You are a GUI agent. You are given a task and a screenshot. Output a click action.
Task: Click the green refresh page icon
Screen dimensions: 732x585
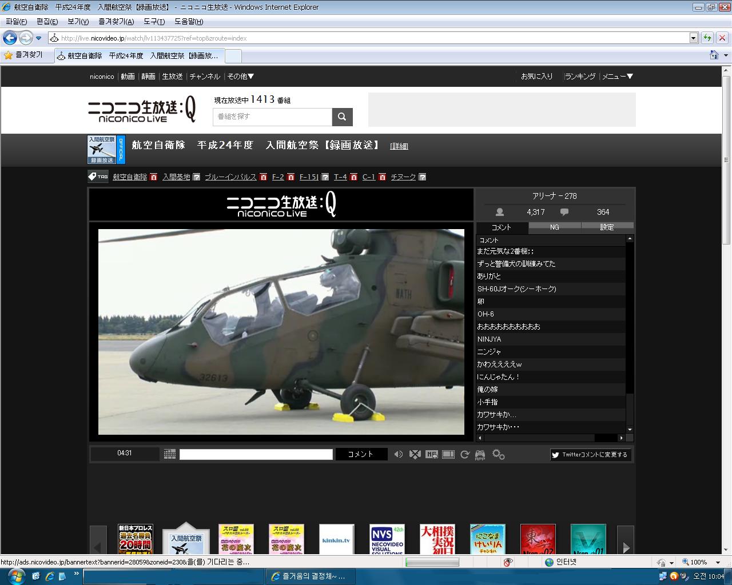coord(707,38)
